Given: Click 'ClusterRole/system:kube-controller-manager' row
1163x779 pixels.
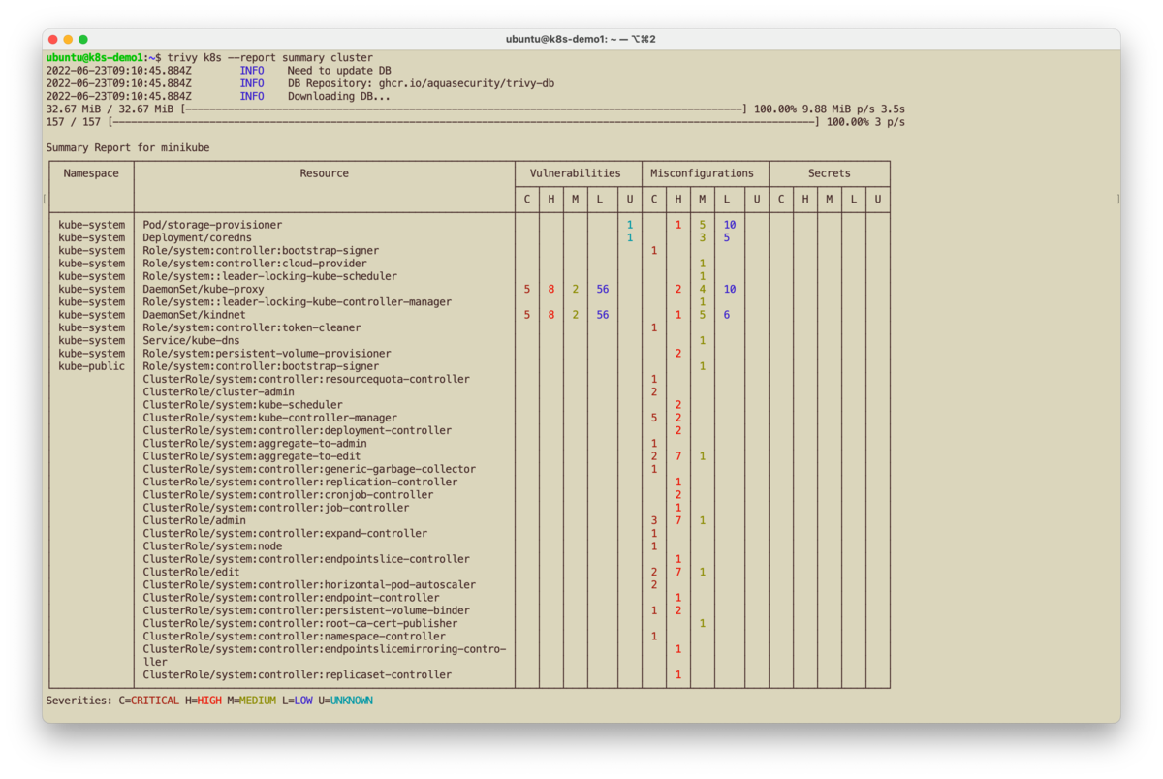Looking at the screenshot, I should click(x=269, y=418).
